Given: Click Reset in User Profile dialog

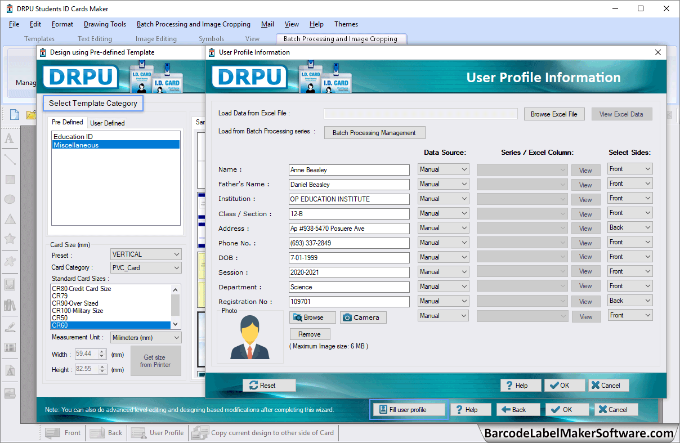Looking at the screenshot, I should pyautogui.click(x=269, y=386).
